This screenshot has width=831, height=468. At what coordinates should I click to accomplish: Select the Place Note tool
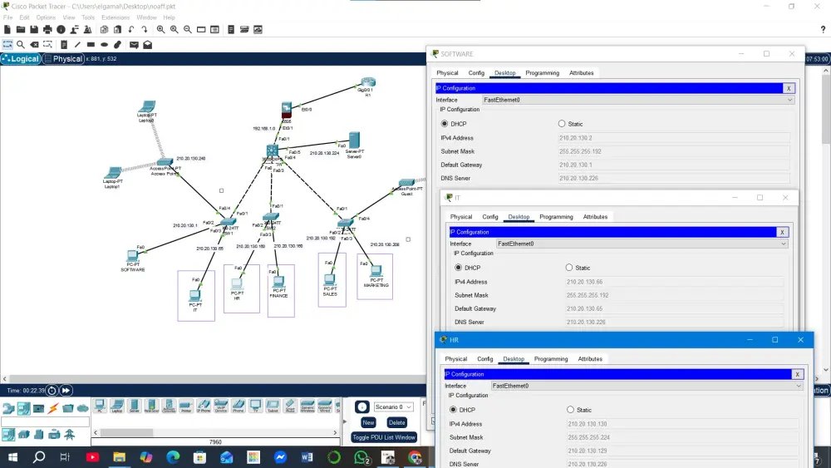point(64,45)
